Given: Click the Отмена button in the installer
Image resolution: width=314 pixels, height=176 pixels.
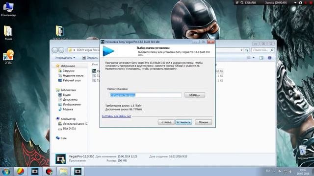Looking at the screenshot, I should (x=203, y=122).
